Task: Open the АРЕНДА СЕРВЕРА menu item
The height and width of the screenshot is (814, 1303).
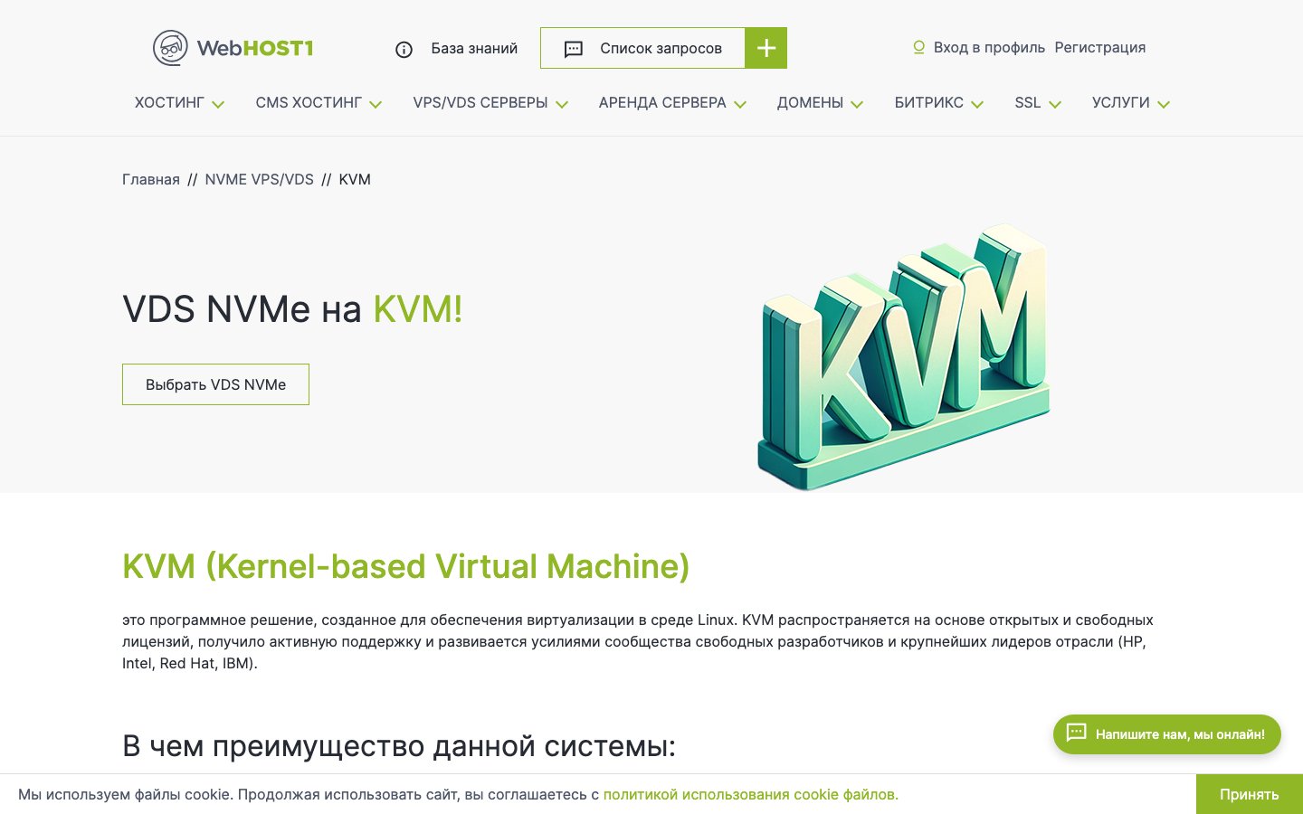Action: pos(662,103)
